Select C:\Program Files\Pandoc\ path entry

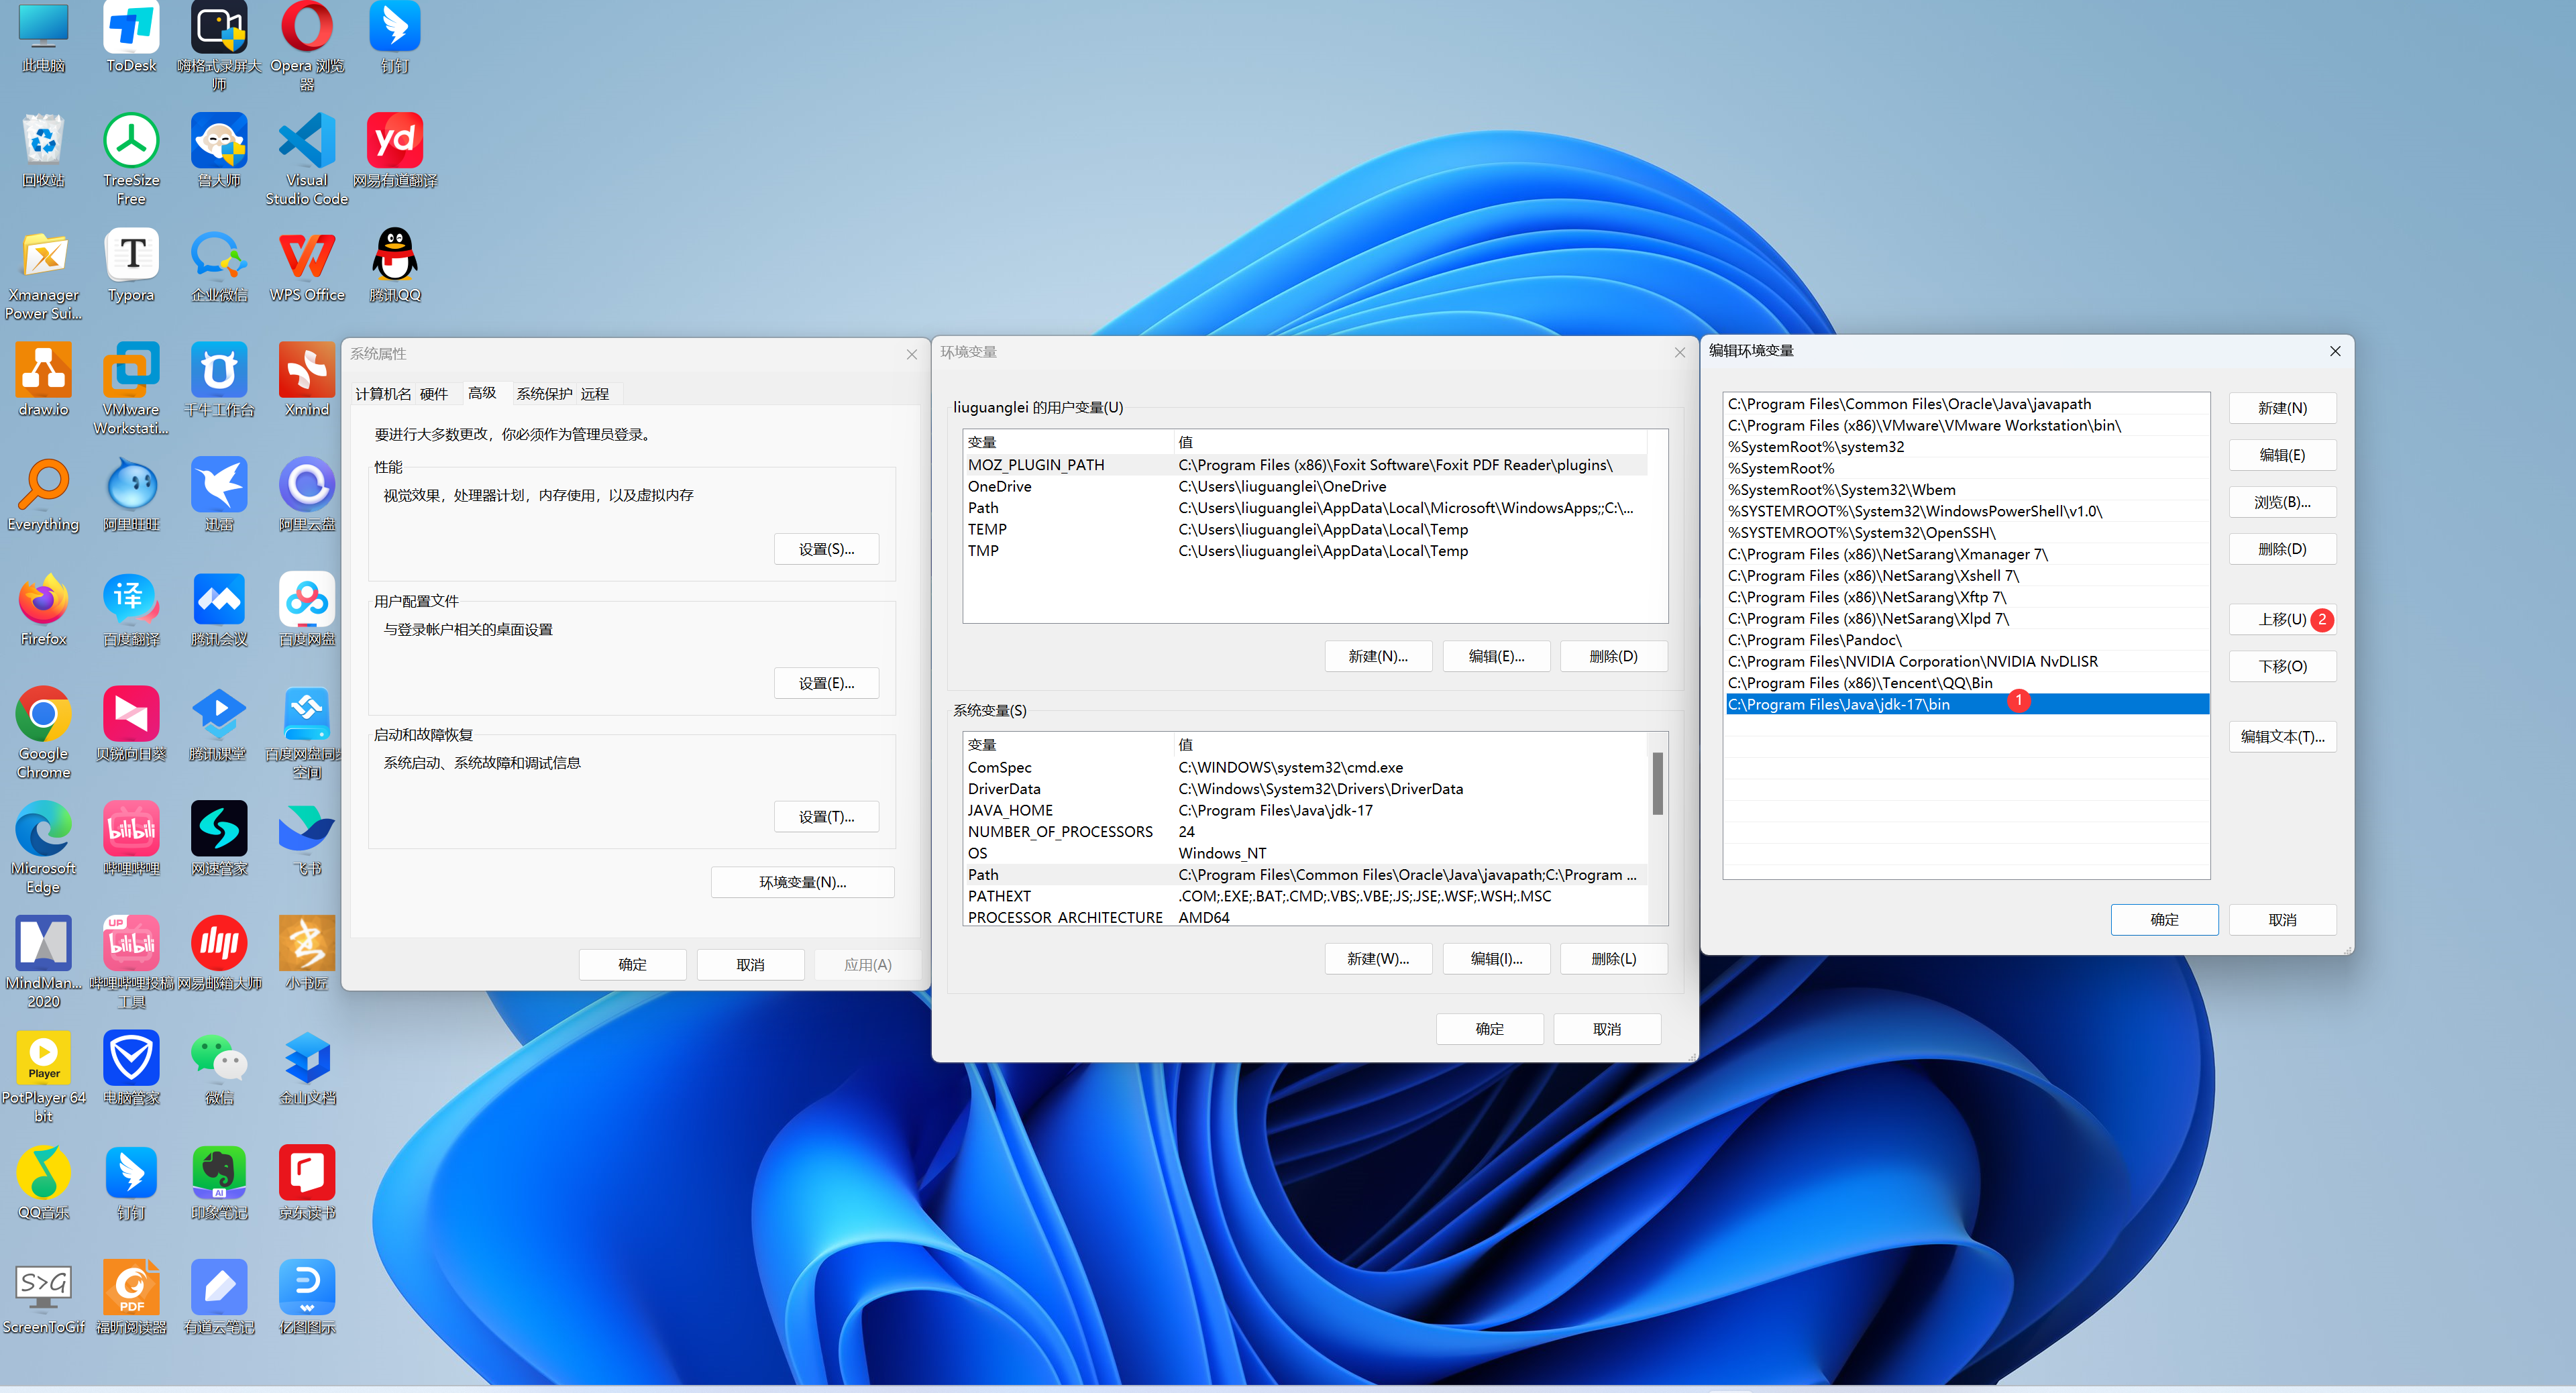[x=1966, y=640]
